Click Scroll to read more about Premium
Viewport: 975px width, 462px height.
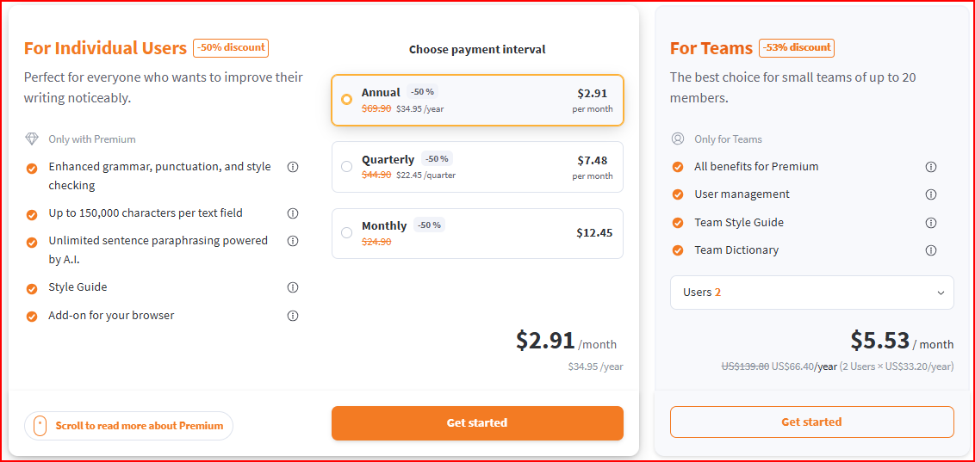(128, 426)
